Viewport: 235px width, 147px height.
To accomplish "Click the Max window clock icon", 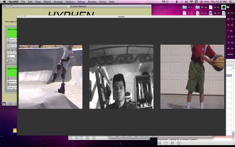I will [166, 143].
